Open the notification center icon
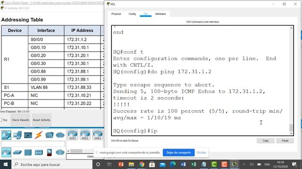The width and height of the screenshot is (302, 169). tap(294, 164)
